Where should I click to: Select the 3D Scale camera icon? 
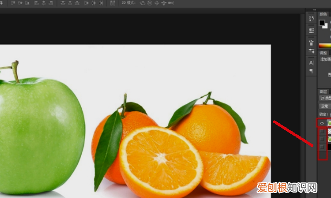click(171, 3)
